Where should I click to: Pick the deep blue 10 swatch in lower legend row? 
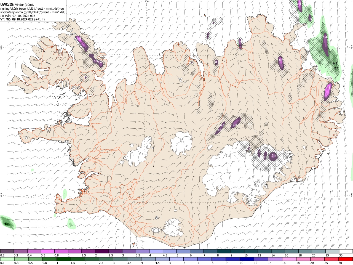pyautogui.click(x=247, y=259)
